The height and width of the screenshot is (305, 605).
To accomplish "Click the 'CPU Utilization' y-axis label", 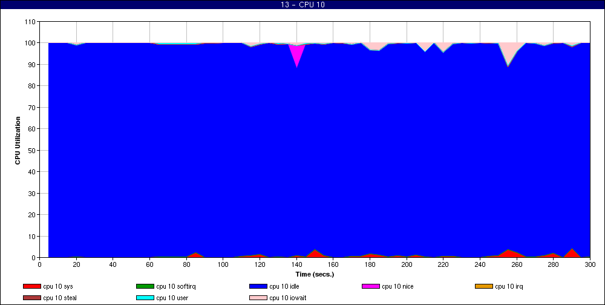I will click(x=18, y=140).
